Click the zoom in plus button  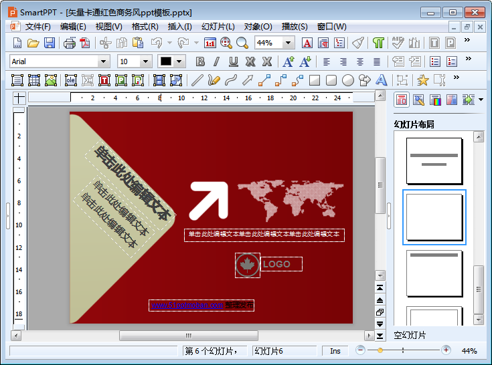[446, 350]
